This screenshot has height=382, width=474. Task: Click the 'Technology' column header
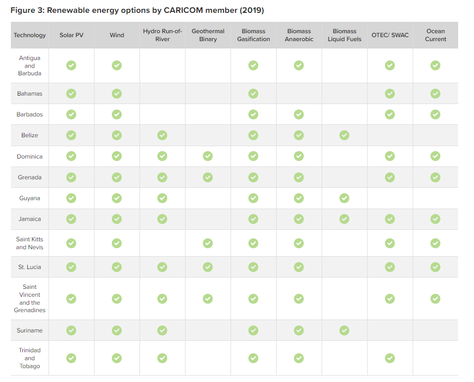click(30, 35)
